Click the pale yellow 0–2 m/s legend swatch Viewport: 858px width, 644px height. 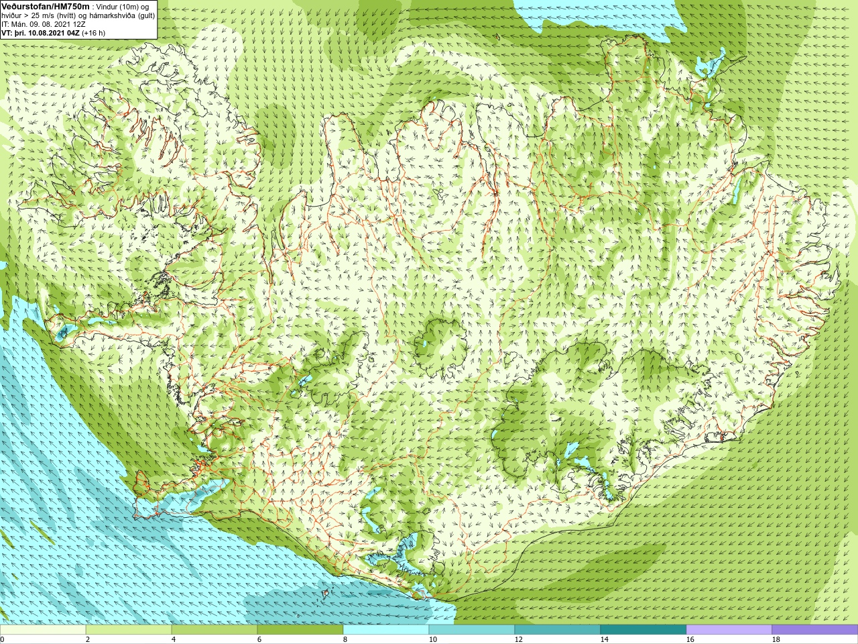pos(43,630)
